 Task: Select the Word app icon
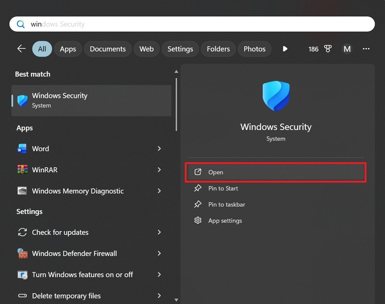click(x=23, y=148)
